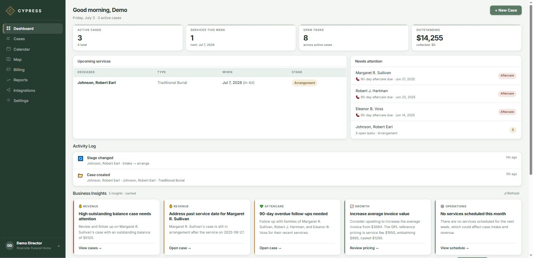Click the Case created folder icon
Viewport: 533px width, 258px height.
(x=81, y=175)
